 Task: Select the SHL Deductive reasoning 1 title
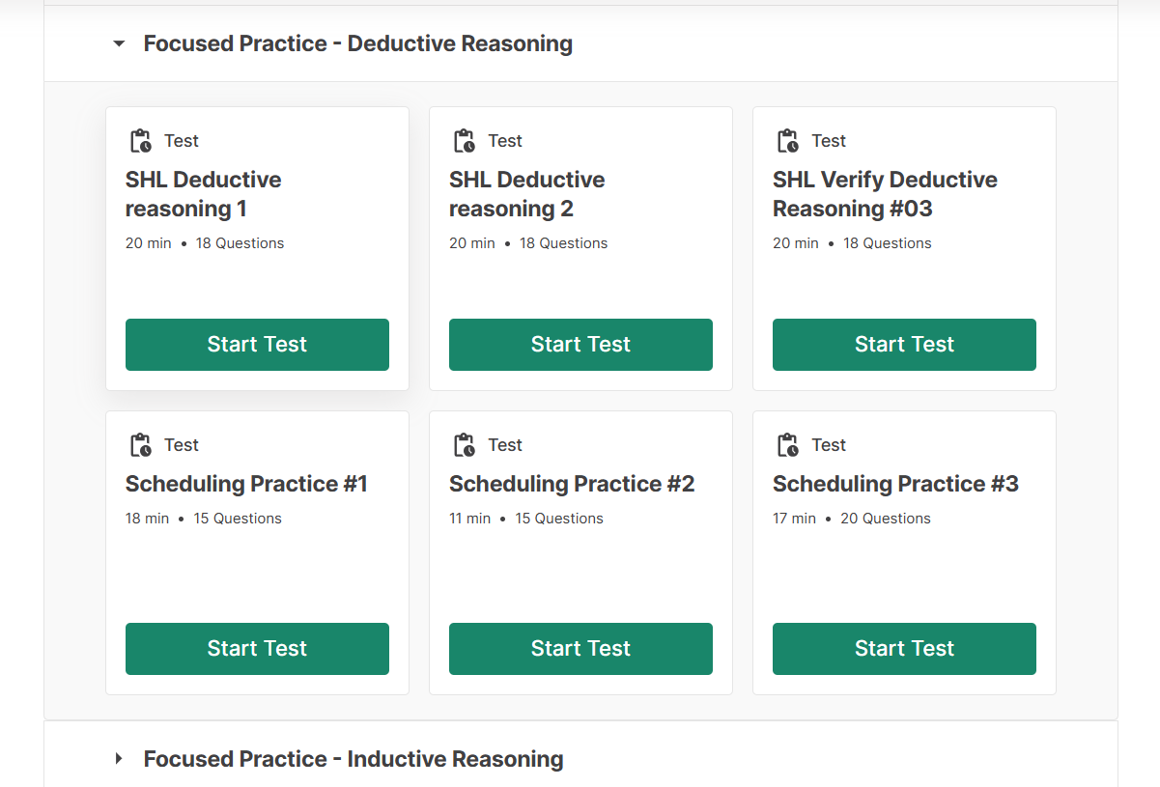click(x=203, y=194)
